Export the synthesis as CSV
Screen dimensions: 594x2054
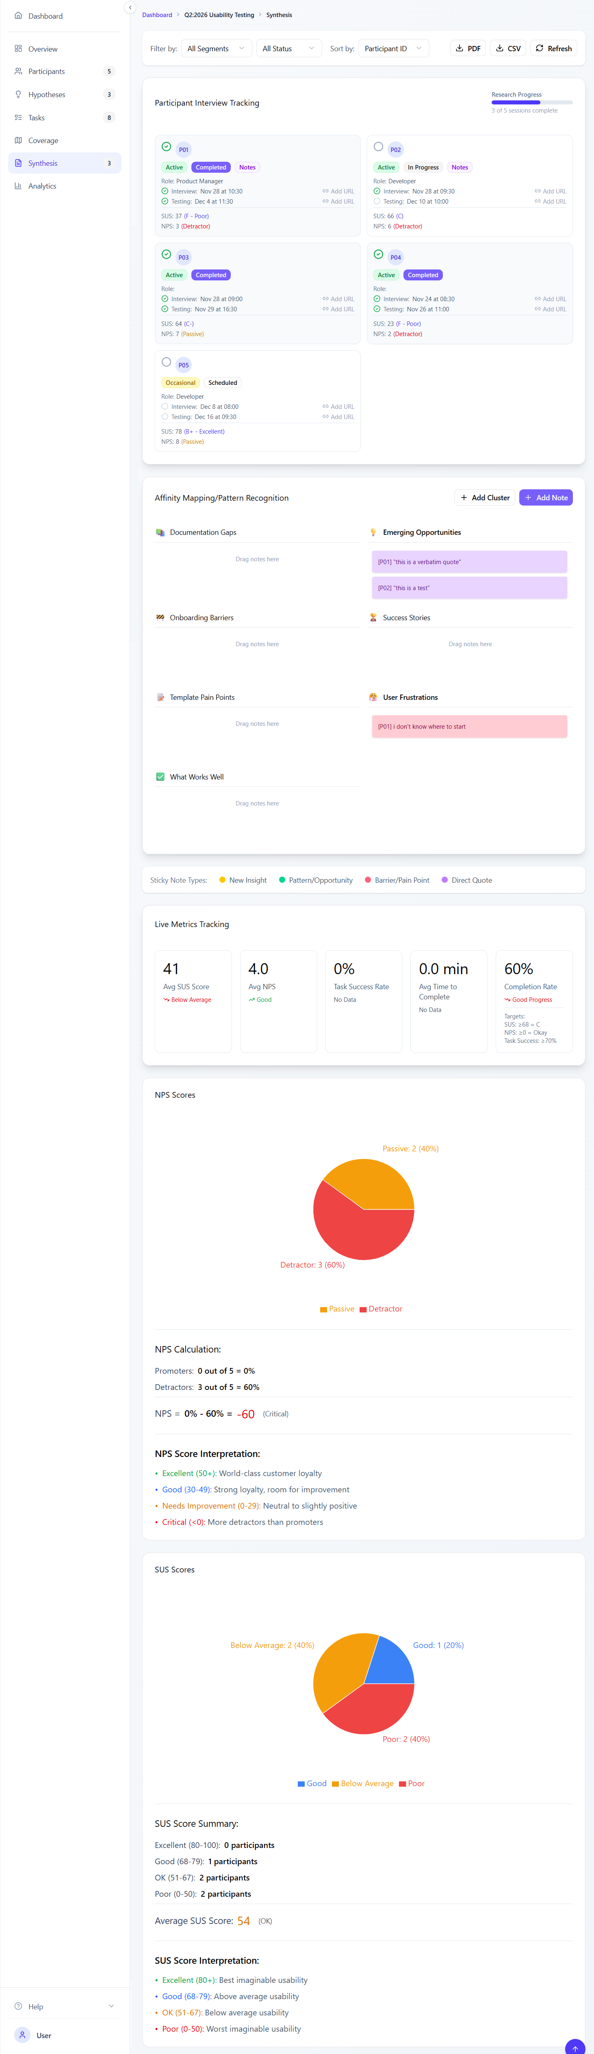point(508,49)
